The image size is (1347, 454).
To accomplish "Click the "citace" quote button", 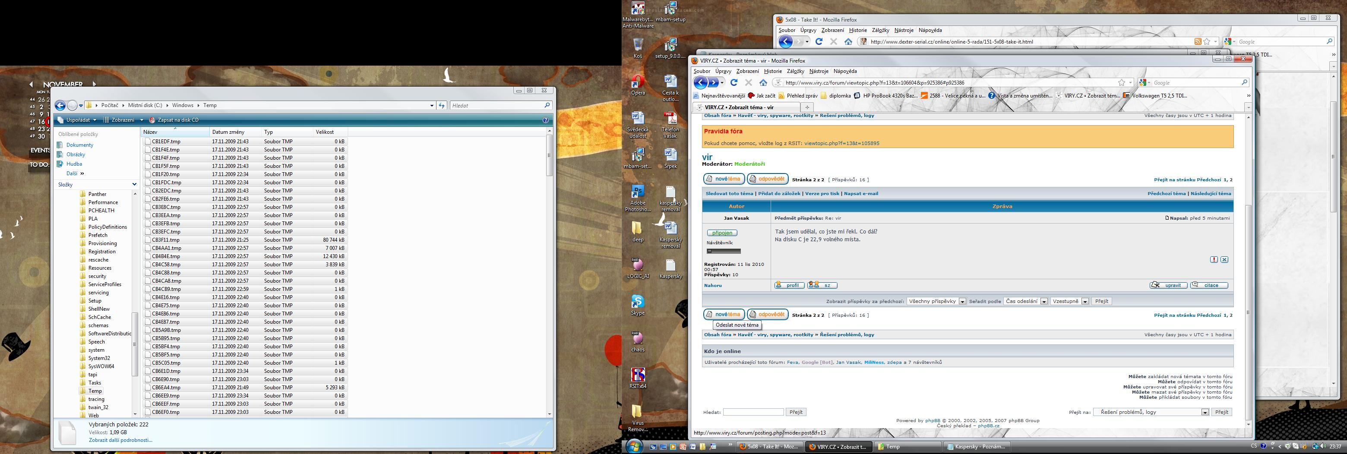I will (1209, 285).
